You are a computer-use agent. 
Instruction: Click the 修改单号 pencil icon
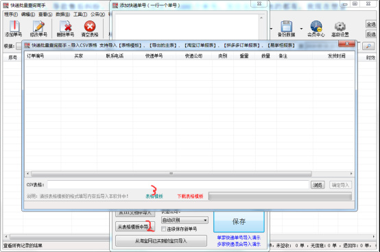[x=38, y=26]
